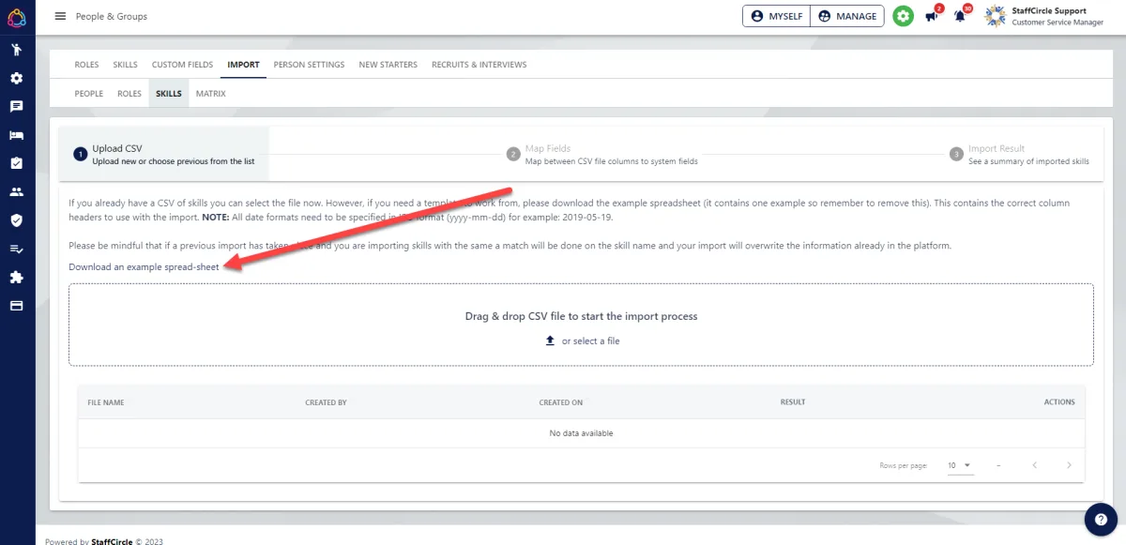Open the checklist lines sidebar icon
Viewport: 1126px width, 545px height.
coord(17,250)
